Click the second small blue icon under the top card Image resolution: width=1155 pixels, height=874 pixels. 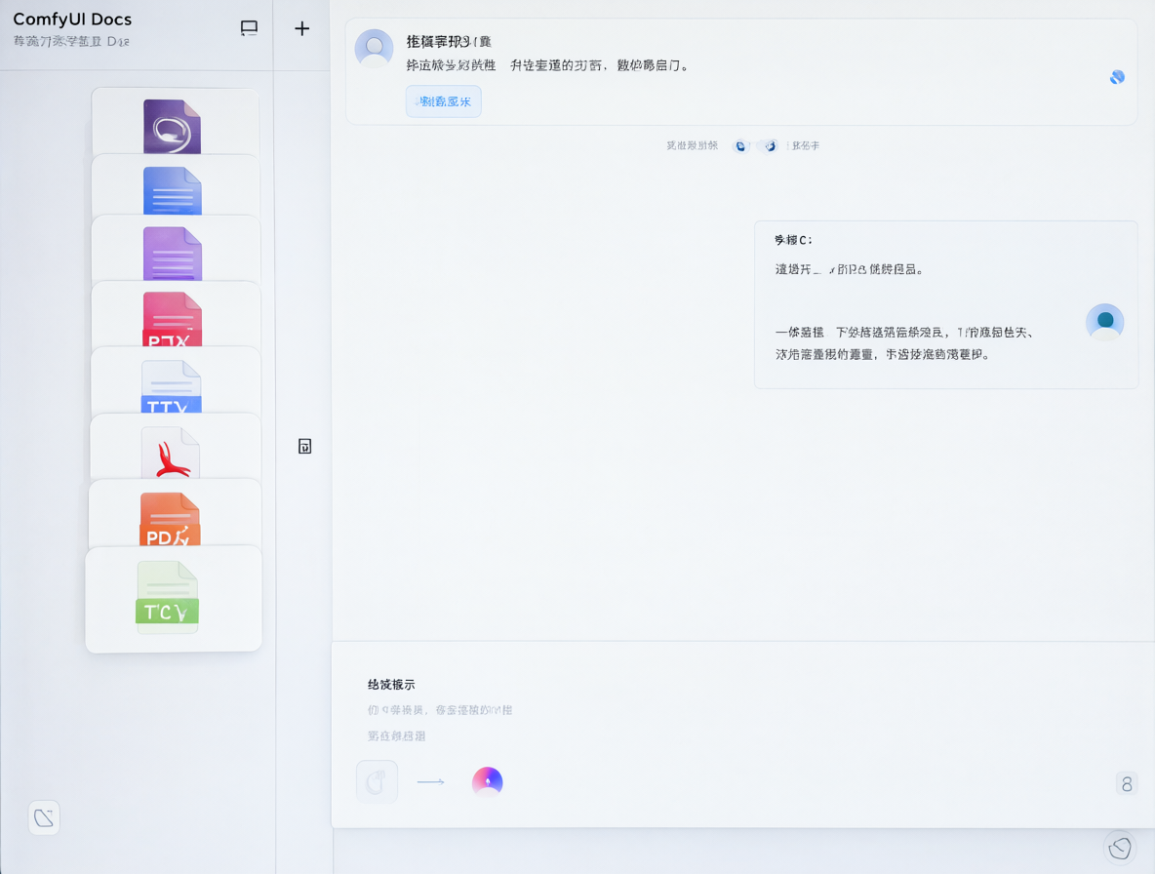(x=770, y=145)
